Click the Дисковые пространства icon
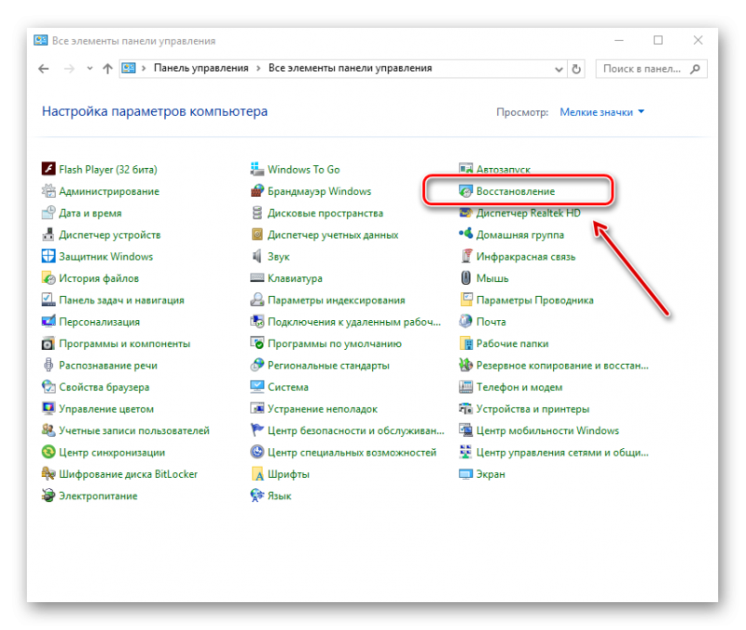Image resolution: width=746 pixels, height=630 pixels. click(257, 213)
